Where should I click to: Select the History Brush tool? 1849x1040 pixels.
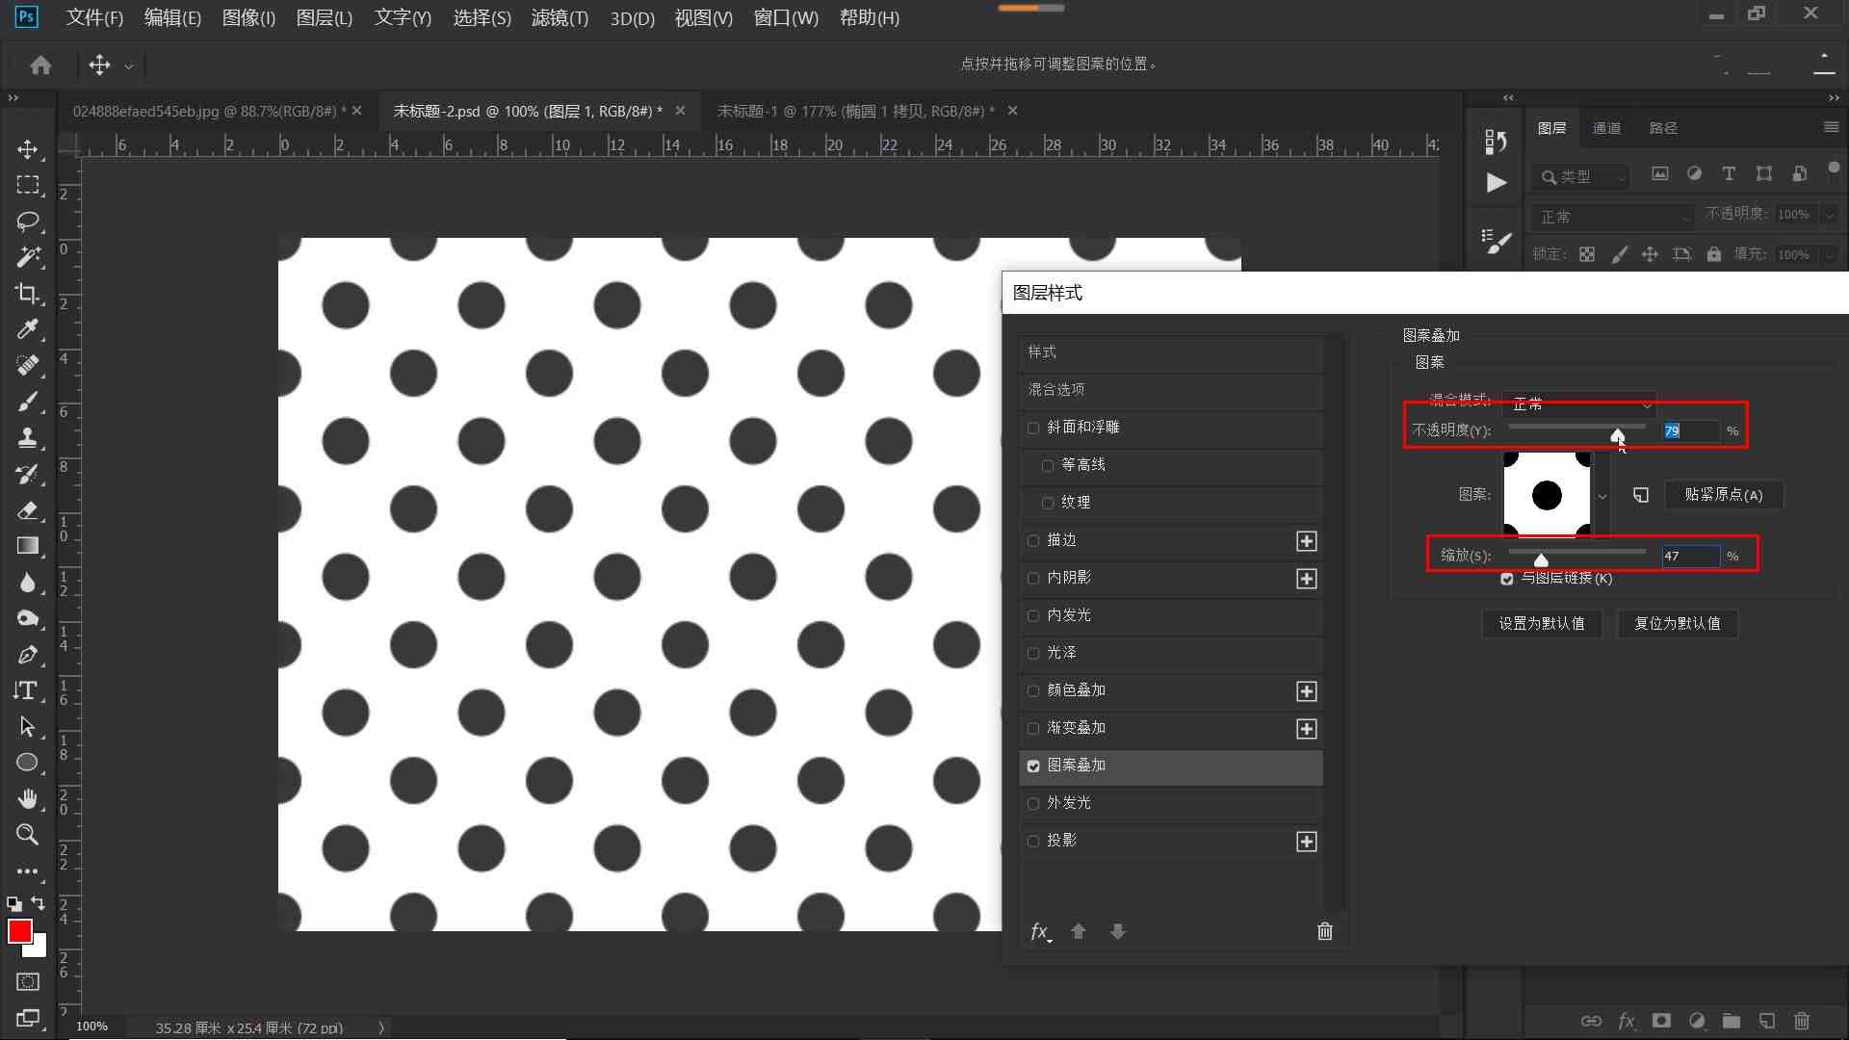click(27, 474)
